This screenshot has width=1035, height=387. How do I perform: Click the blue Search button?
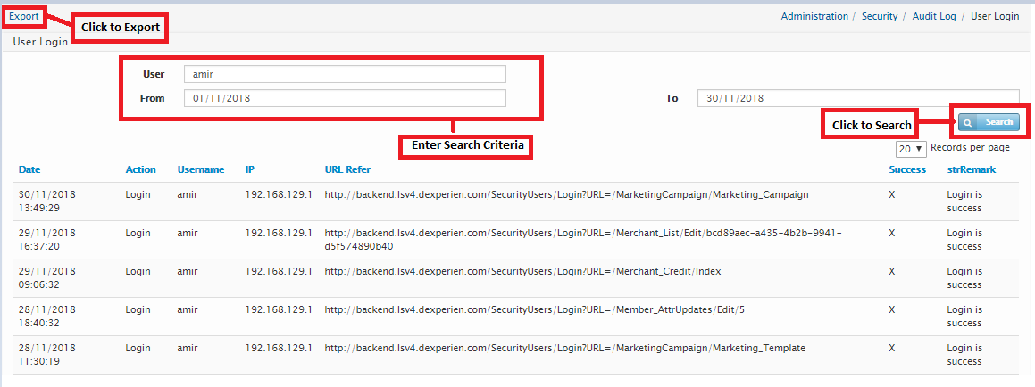pyautogui.click(x=989, y=122)
